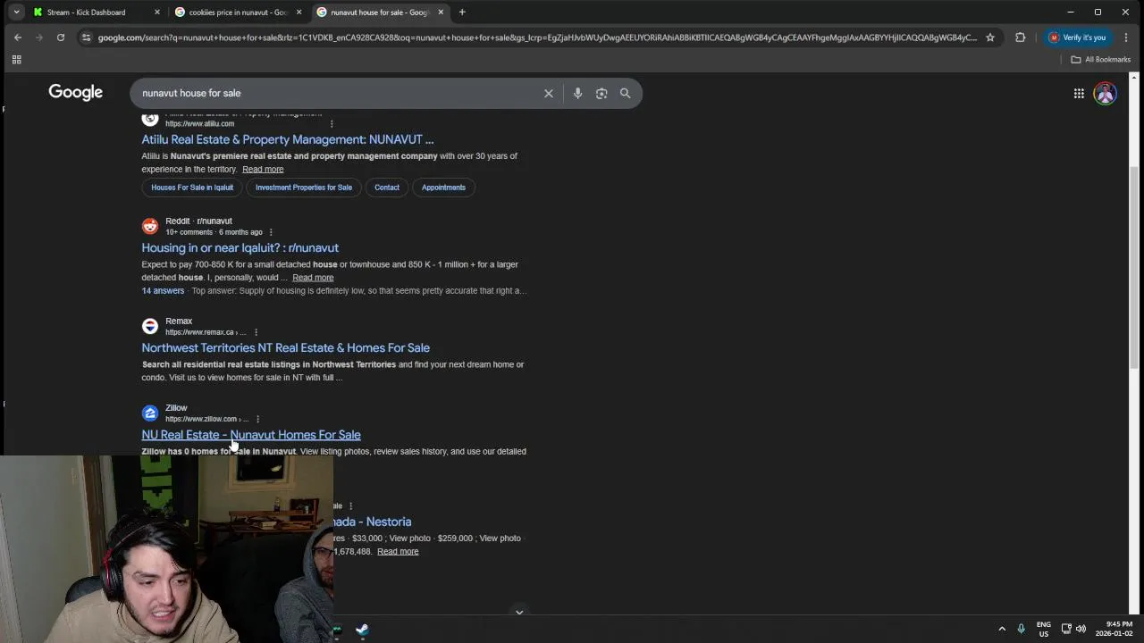The height and width of the screenshot is (643, 1144).
Task: Open the site information icon in address bar
Action: (86, 38)
